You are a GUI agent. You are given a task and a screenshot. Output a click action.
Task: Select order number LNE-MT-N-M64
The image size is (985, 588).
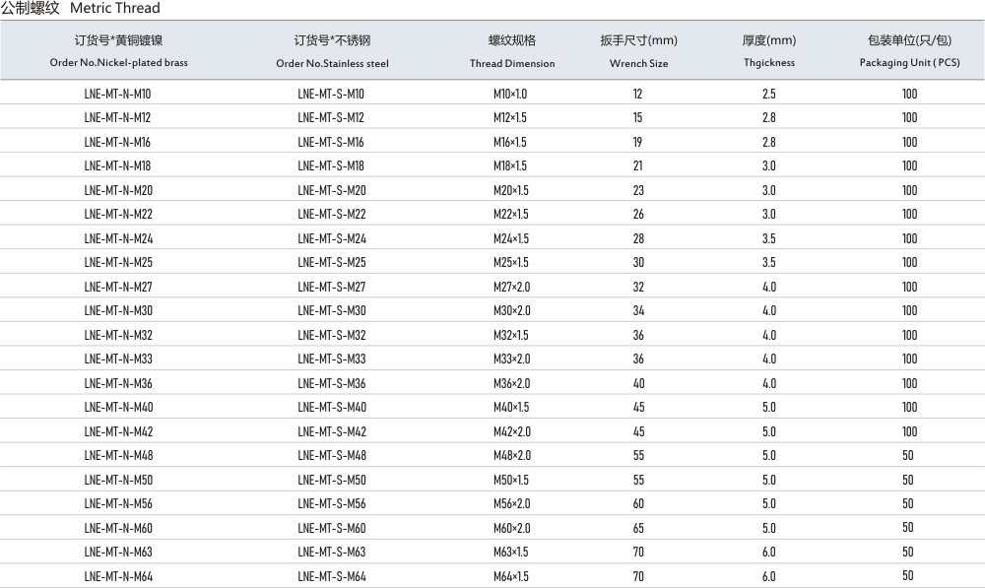(x=118, y=576)
